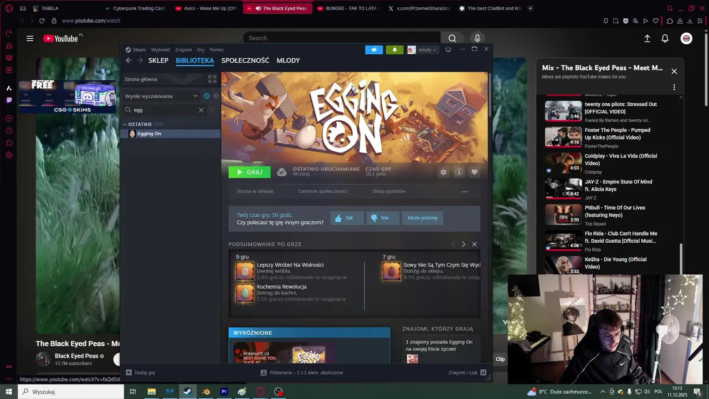Select Egging On in the game list
The width and height of the screenshot is (709, 399).
[x=171, y=134]
